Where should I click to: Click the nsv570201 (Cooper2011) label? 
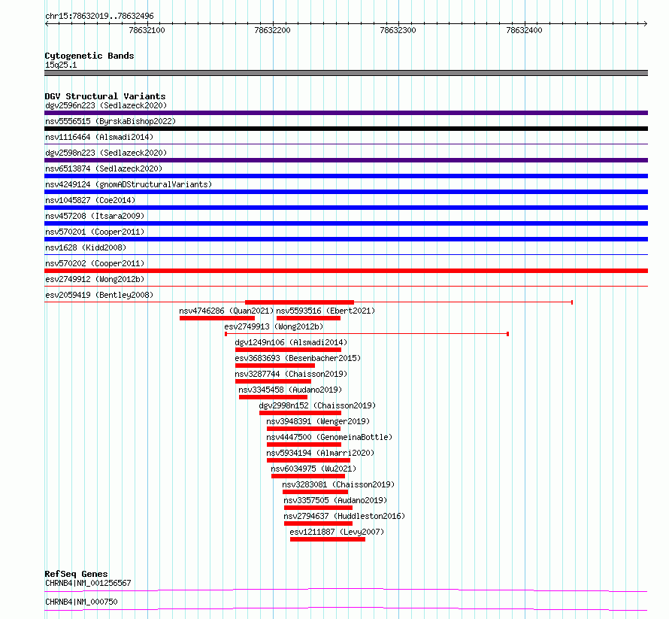tap(95, 232)
